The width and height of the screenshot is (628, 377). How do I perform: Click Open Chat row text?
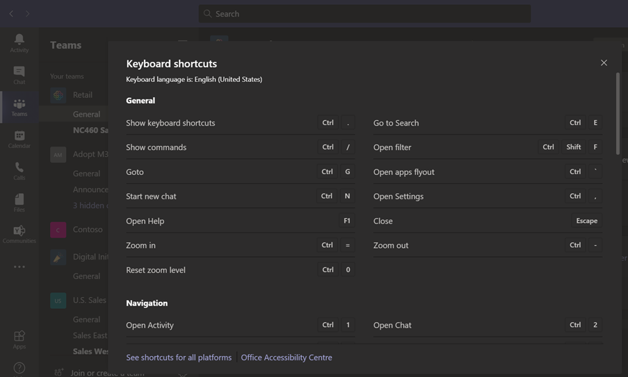[392, 326]
